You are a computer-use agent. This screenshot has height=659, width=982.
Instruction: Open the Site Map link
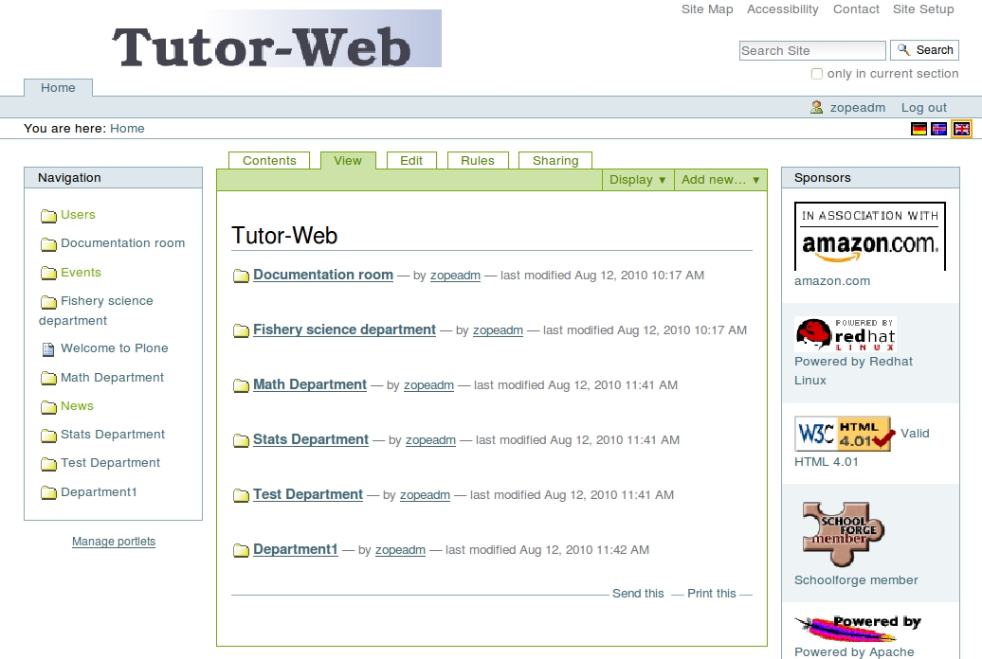(x=707, y=9)
